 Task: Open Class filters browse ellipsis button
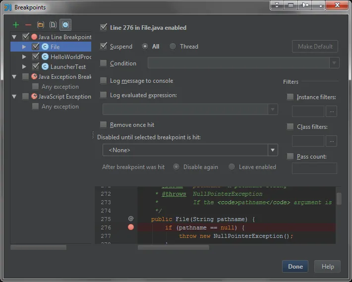pos(332,141)
